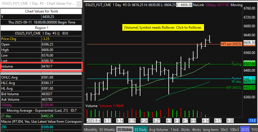The height and width of the screenshot is (132, 258).
Task: Select the 6680.00 price scale label
Action: pos(249,26)
